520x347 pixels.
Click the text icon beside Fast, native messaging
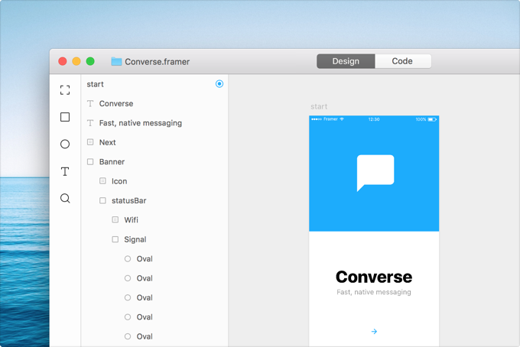pos(90,123)
